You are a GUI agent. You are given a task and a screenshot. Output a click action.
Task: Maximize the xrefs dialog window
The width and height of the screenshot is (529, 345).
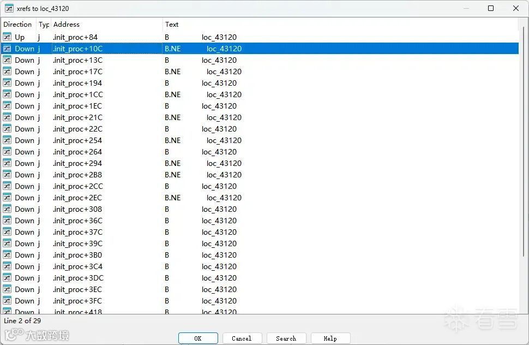[x=491, y=8]
